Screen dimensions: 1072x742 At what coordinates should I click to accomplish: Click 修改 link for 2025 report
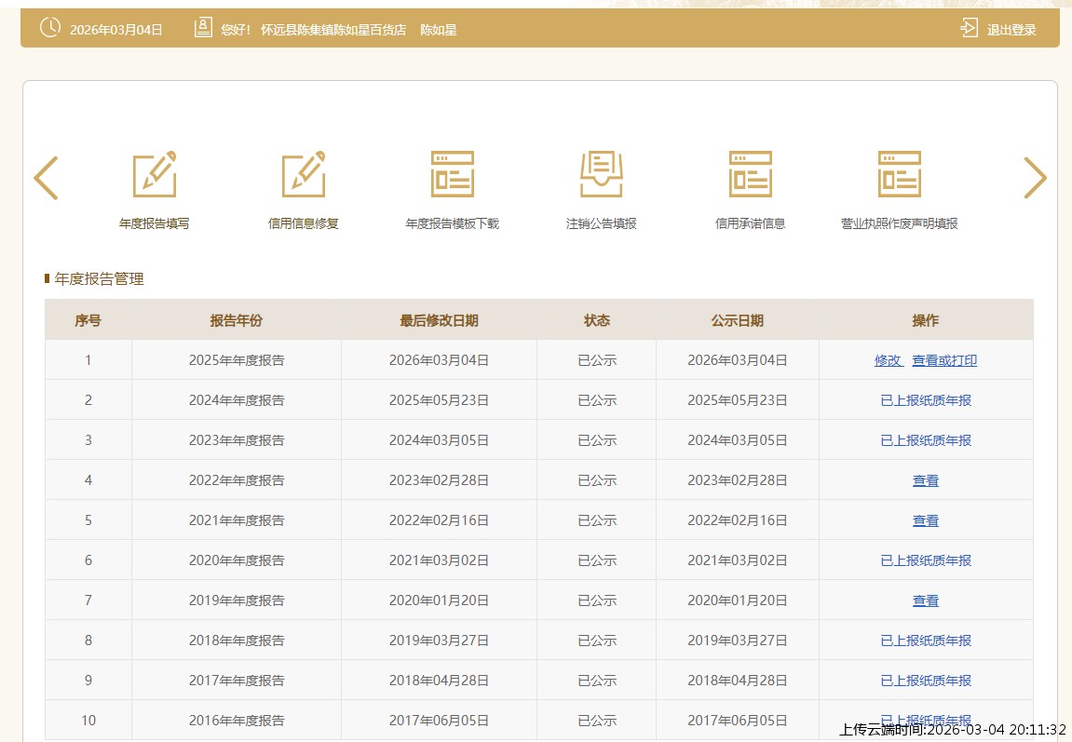click(x=888, y=360)
